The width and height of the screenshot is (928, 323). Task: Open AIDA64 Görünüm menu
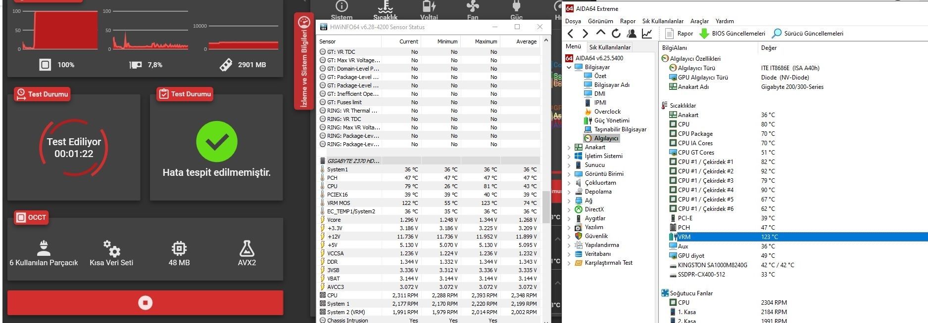click(600, 21)
